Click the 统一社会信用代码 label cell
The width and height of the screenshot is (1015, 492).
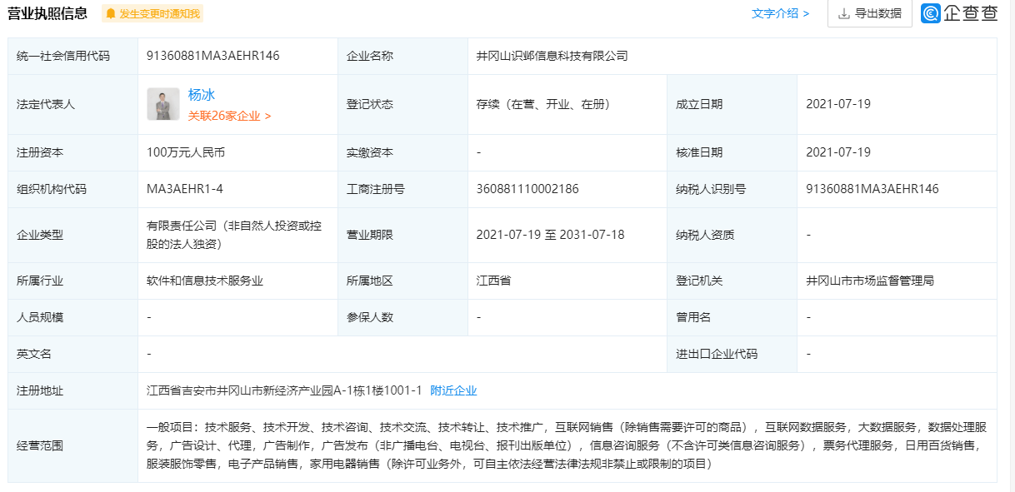point(73,56)
